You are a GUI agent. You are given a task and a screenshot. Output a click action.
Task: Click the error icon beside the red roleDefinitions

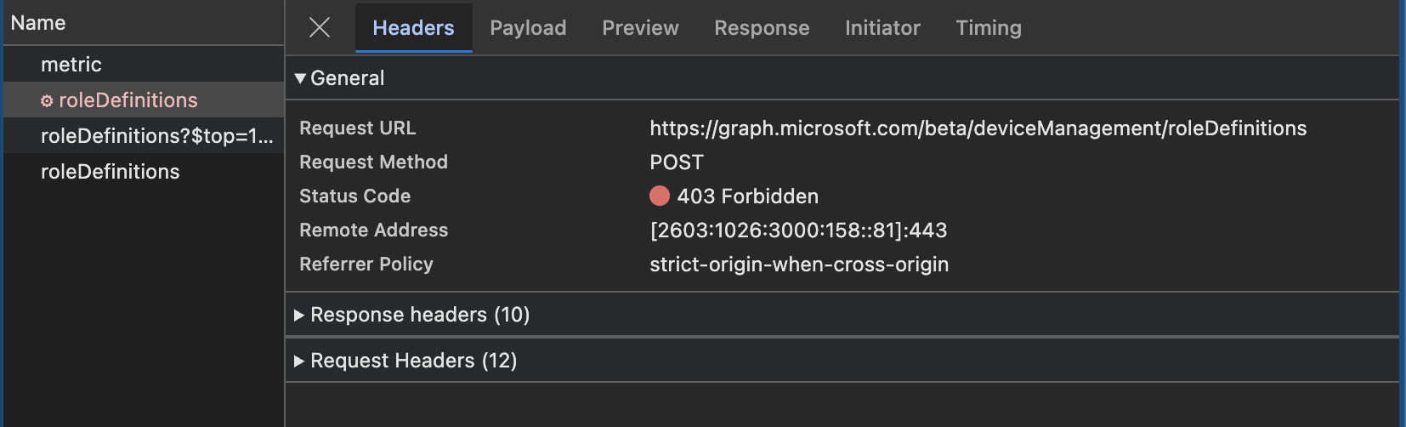click(x=47, y=101)
